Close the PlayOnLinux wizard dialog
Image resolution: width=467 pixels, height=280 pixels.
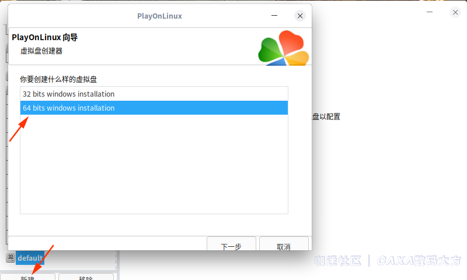point(300,16)
